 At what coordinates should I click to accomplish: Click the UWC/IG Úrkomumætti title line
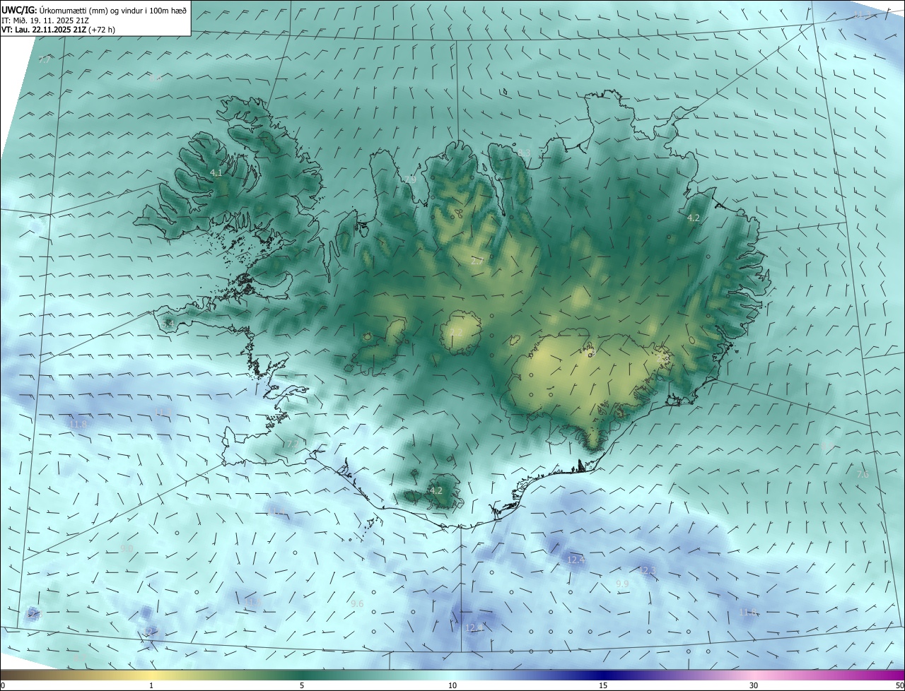pyautogui.click(x=94, y=10)
